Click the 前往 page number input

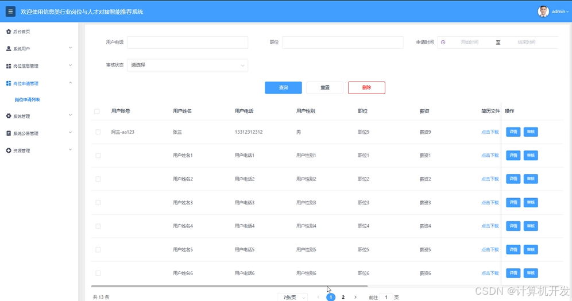coord(386,298)
